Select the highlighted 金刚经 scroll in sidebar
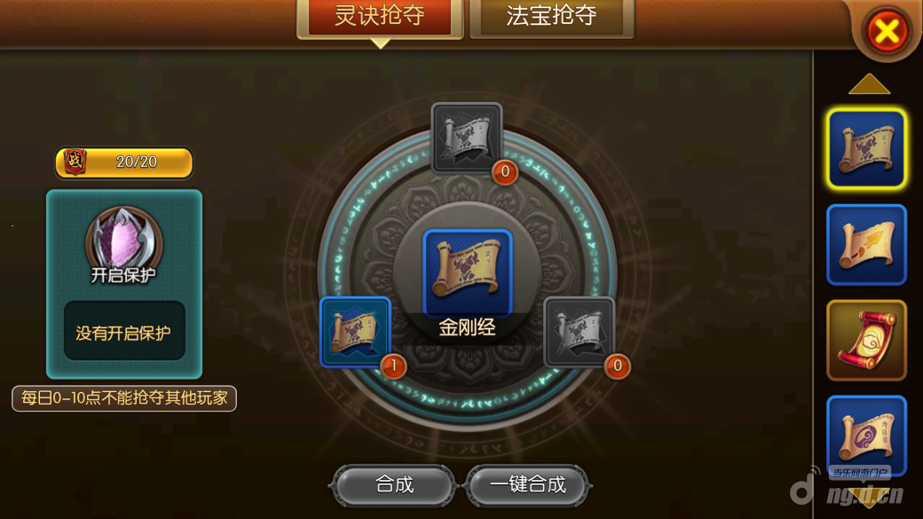 (x=866, y=149)
